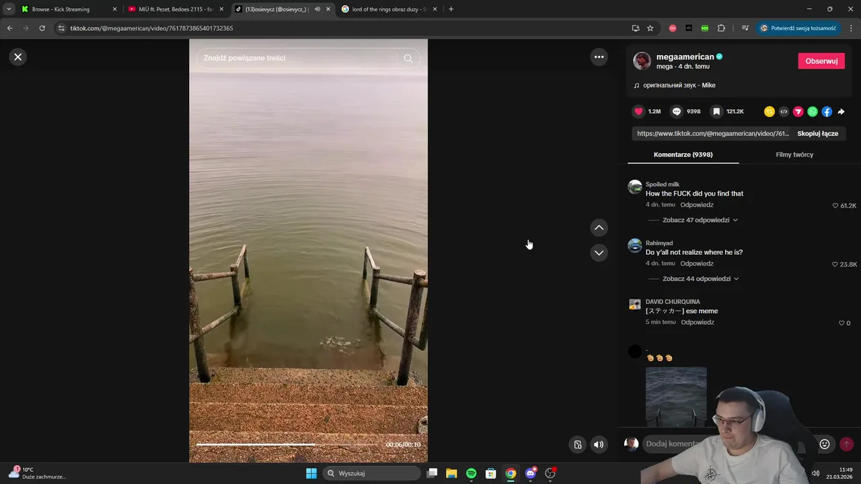Open the media controls icon in toolbar
861x484 pixels.
tap(745, 28)
